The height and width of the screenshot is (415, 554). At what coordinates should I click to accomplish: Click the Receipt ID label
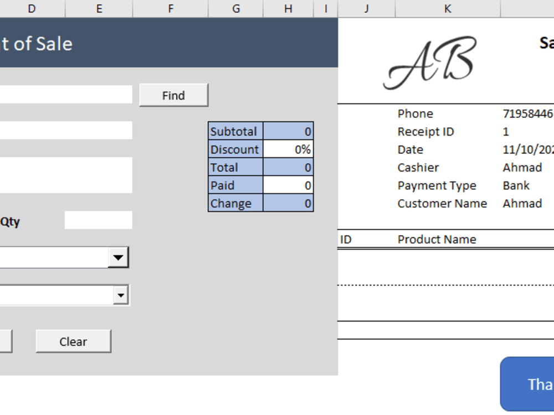425,132
